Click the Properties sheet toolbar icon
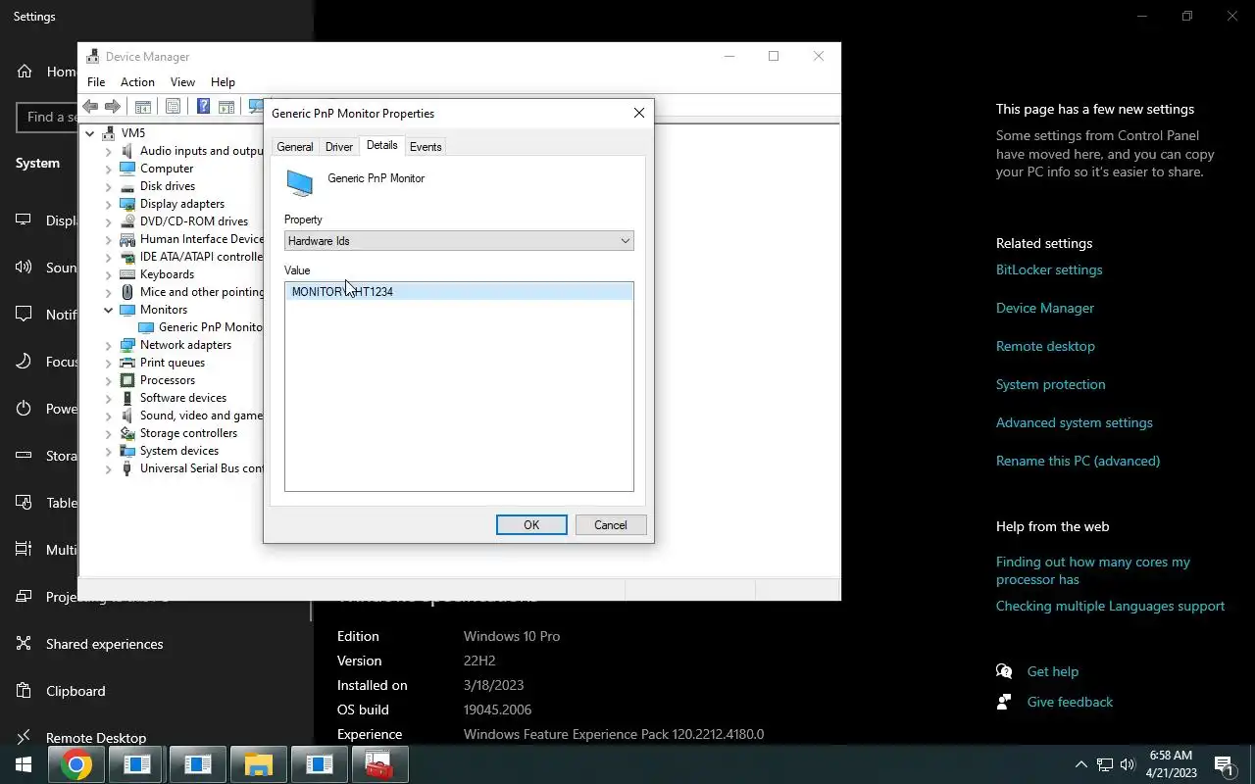The height and width of the screenshot is (784, 1255). tap(174, 106)
